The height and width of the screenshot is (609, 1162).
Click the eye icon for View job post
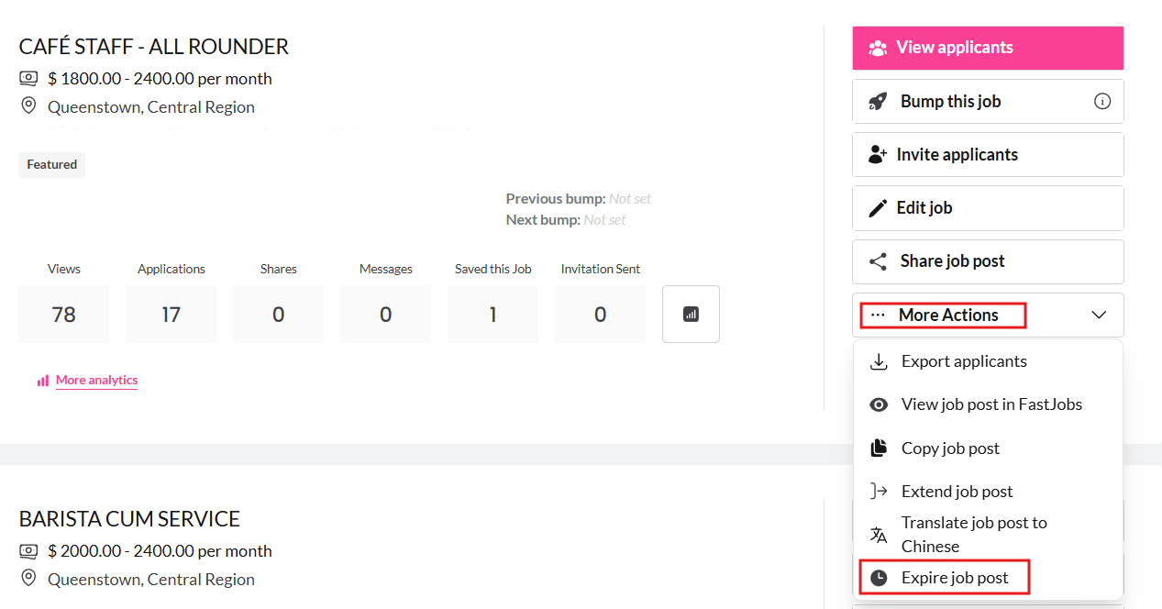(x=879, y=404)
